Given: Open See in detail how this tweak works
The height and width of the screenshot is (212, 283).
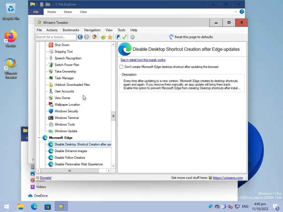Looking at the screenshot, I should point(143,60).
